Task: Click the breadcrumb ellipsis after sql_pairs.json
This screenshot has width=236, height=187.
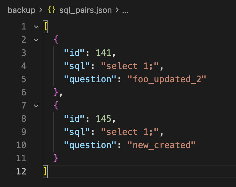Action: [x=125, y=10]
